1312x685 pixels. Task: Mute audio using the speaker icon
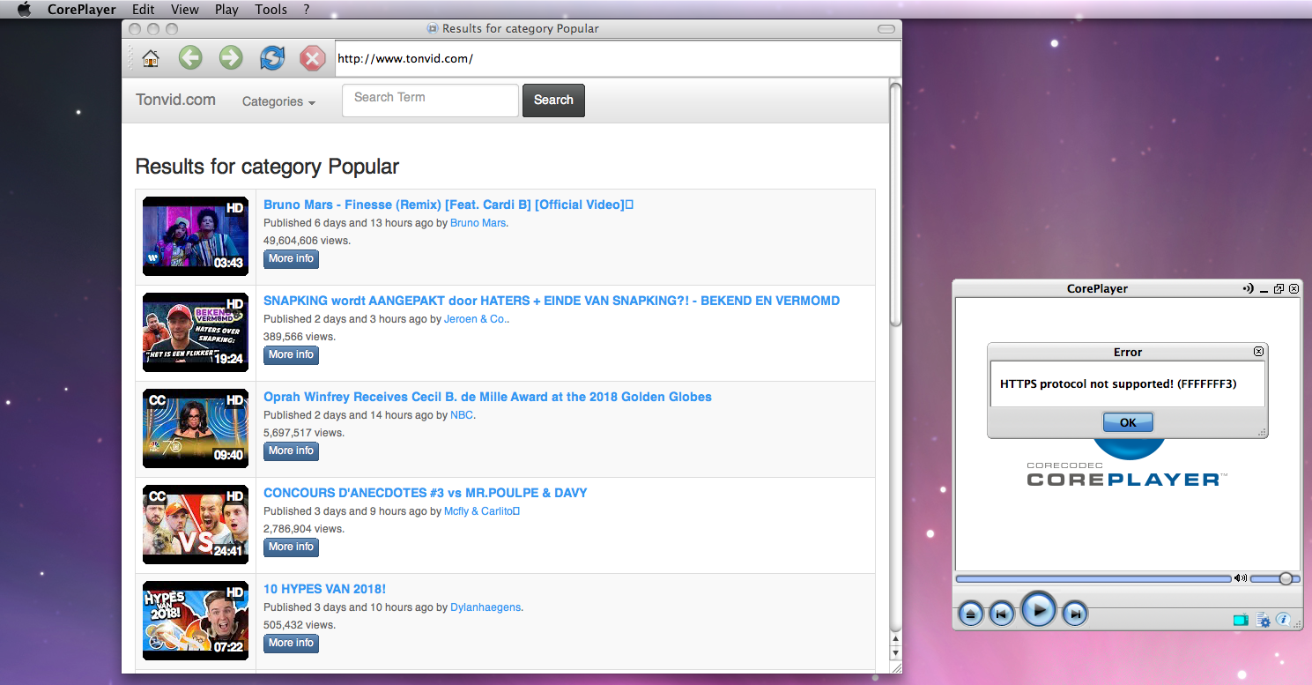pyautogui.click(x=1240, y=578)
